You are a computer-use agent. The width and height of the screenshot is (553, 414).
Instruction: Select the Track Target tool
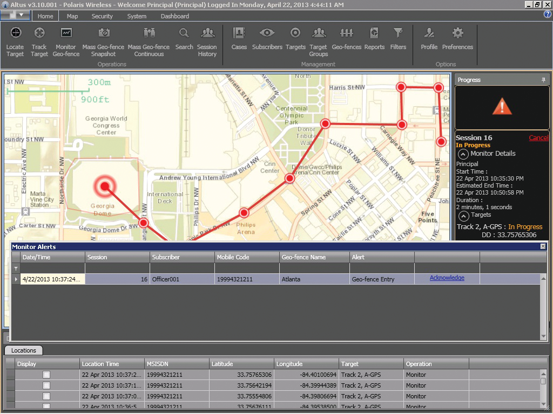coord(39,42)
